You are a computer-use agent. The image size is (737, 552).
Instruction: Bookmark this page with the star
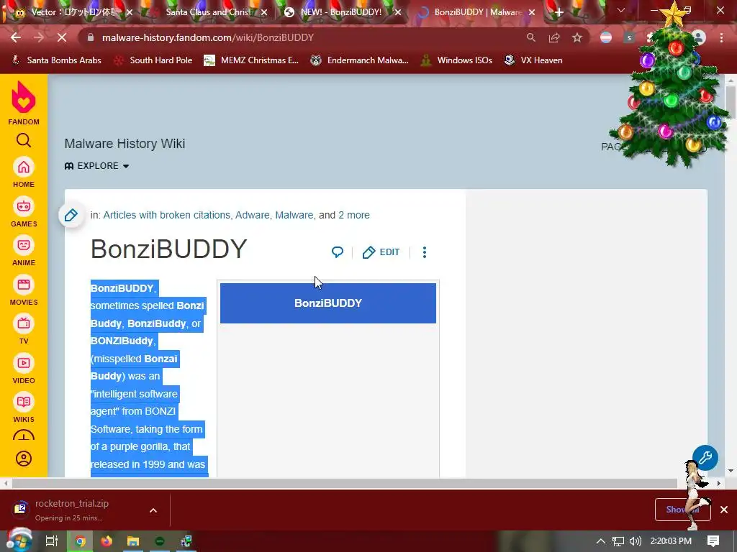(x=577, y=37)
